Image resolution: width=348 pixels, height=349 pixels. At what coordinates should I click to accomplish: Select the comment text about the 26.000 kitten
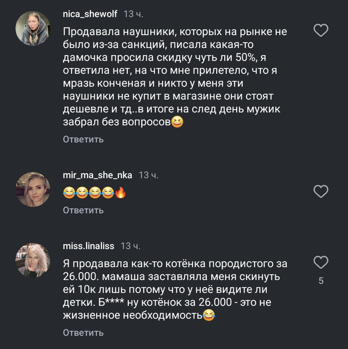pyautogui.click(x=174, y=289)
